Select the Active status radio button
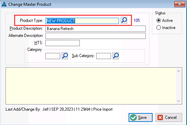The width and height of the screenshot is (187, 125). [158, 20]
